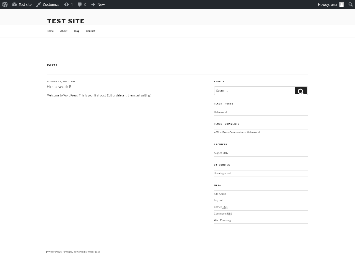Click Proudly powered by WordPress

tap(82, 252)
